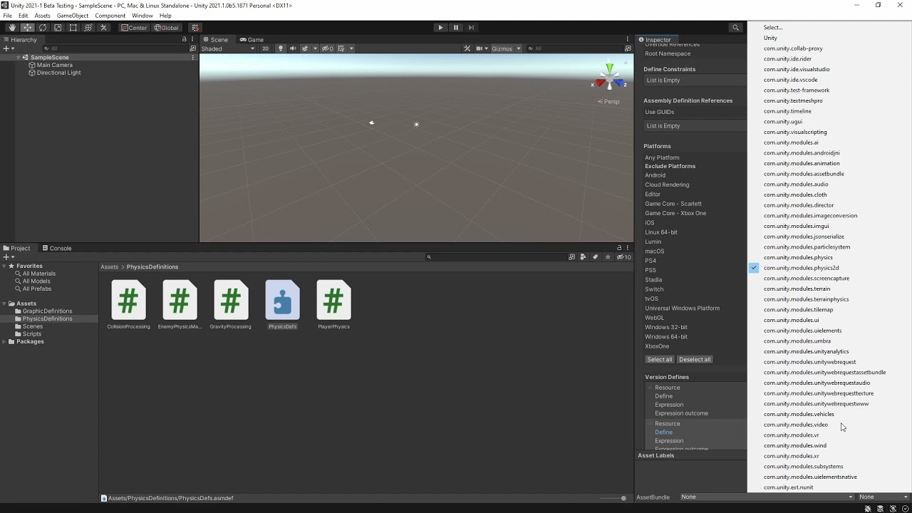Toggle hidden packages visibility in Project

point(623,256)
